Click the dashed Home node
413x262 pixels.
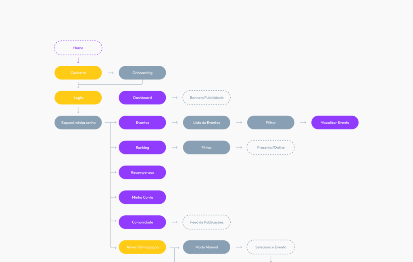78,48
